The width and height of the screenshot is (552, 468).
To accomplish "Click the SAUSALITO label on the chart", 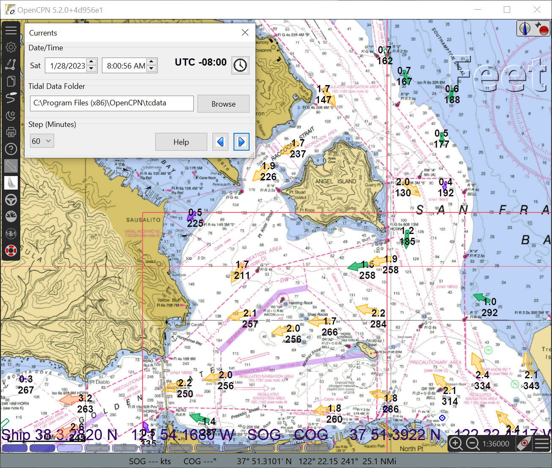I will [143, 220].
